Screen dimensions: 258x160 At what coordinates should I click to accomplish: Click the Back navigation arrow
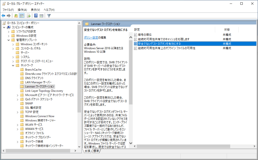click(3, 16)
